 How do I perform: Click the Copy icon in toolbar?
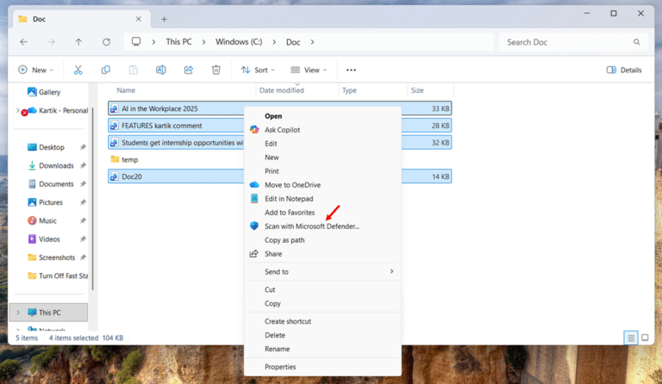point(105,70)
